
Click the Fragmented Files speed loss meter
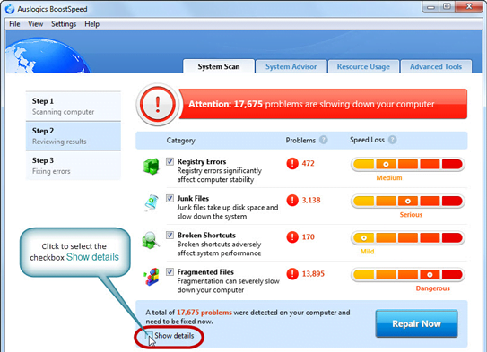408,275
